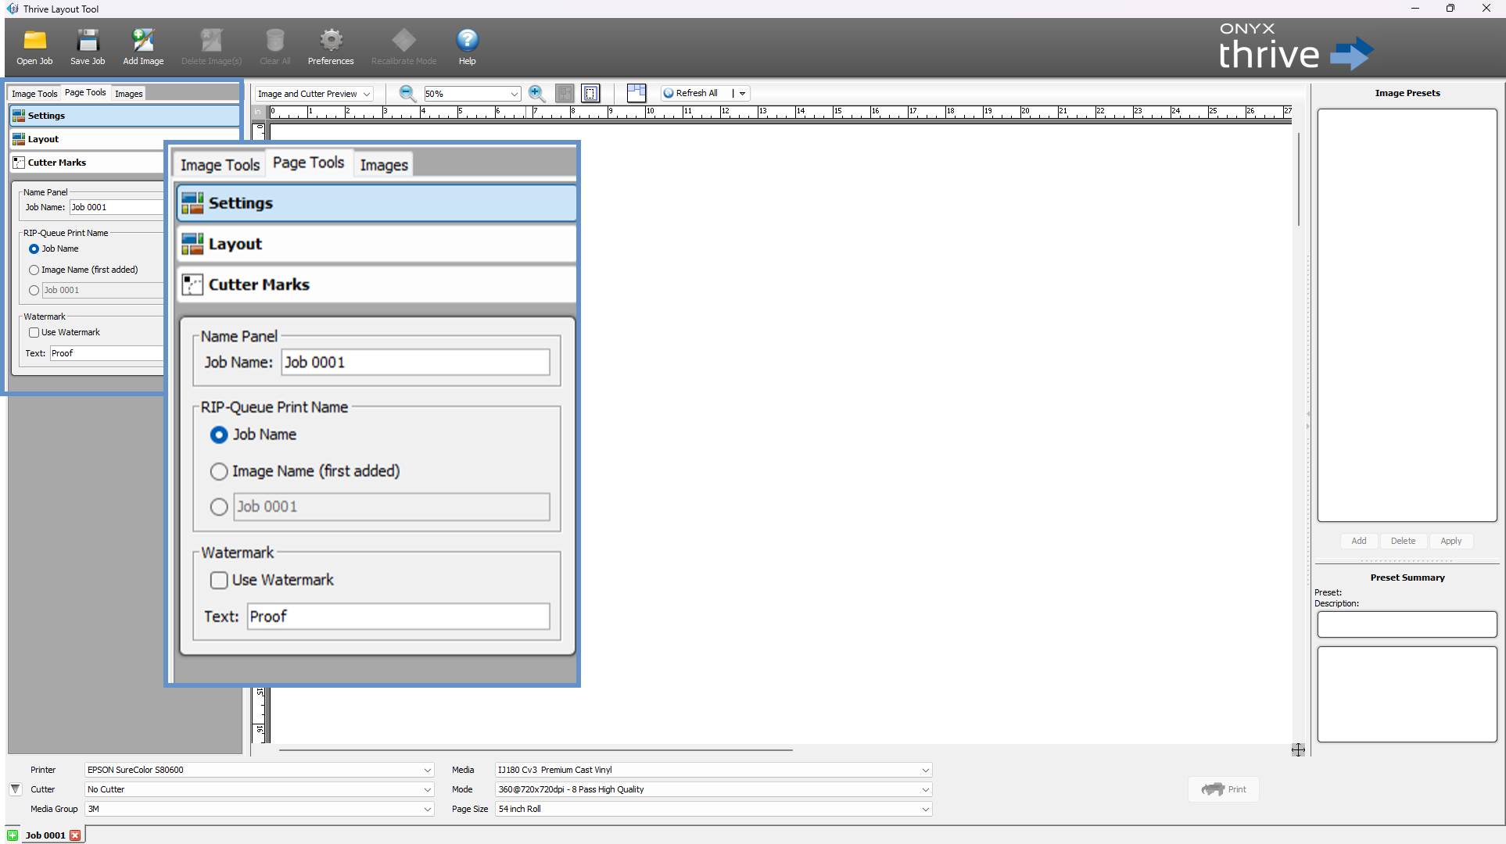Screen dimensions: 1506x844
Task: Expand the Printer dropdown EPSON SureColor S80600
Action: tap(259, 770)
